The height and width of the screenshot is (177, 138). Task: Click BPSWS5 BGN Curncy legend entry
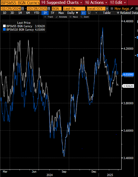[x=19, y=26]
